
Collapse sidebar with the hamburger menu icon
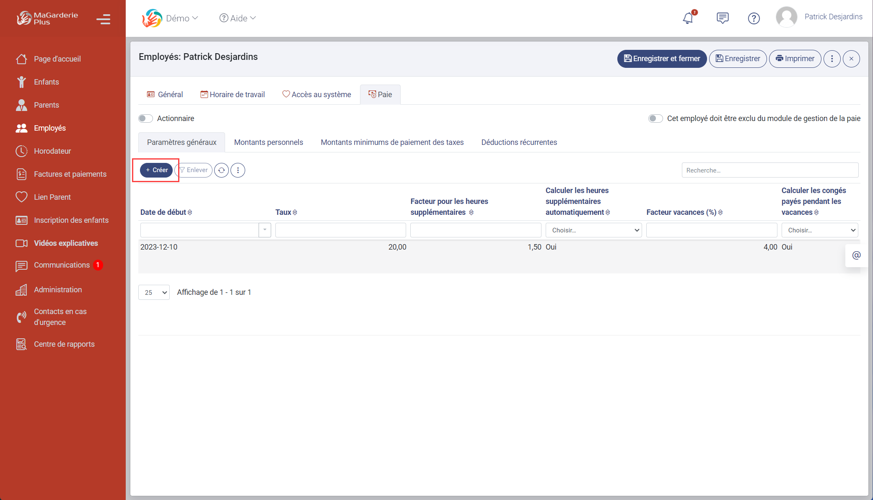coord(103,19)
